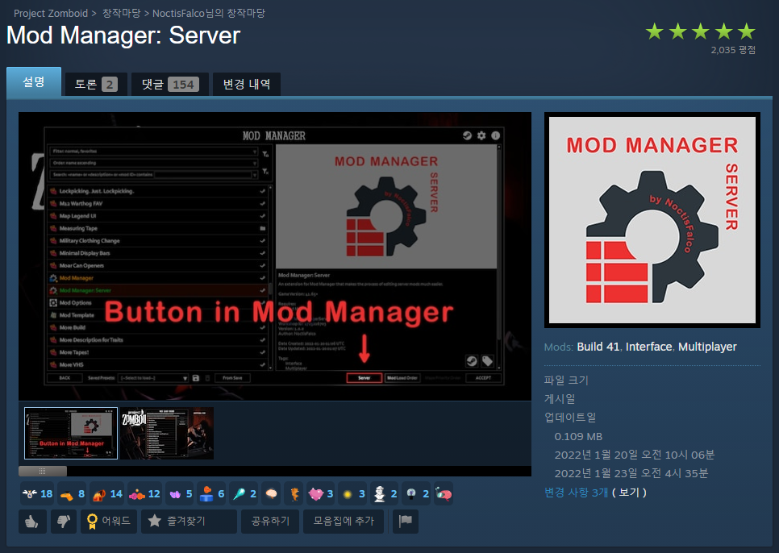779x553 pixels.
Task: Click the 공유하기 share button
Action: point(270,522)
